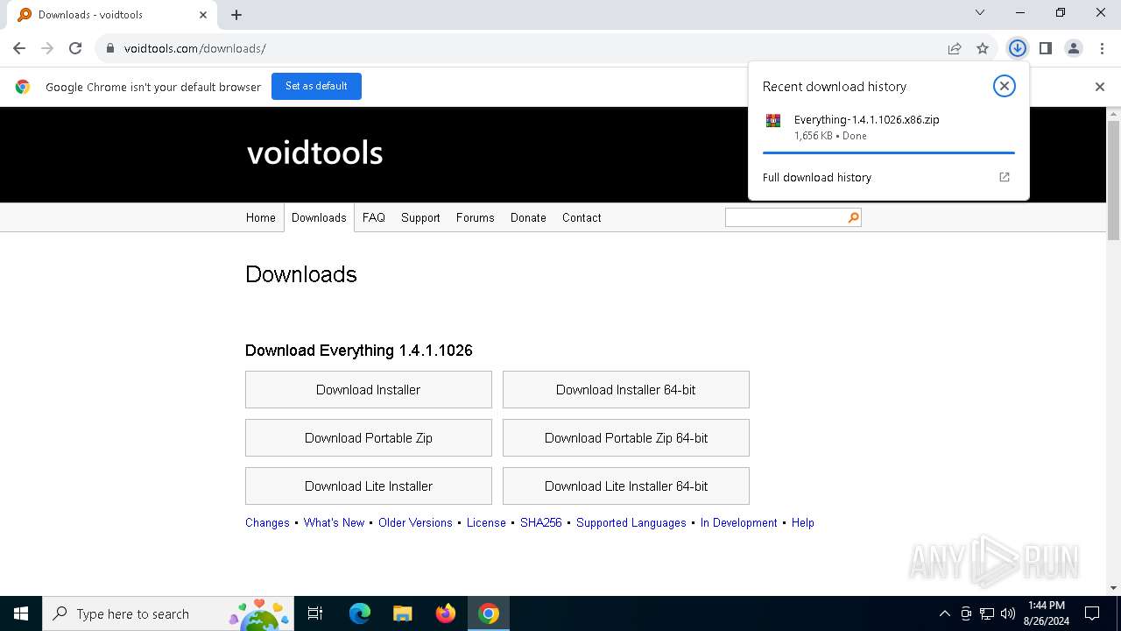Open the In Development link
The width and height of the screenshot is (1121, 631).
[738, 522]
